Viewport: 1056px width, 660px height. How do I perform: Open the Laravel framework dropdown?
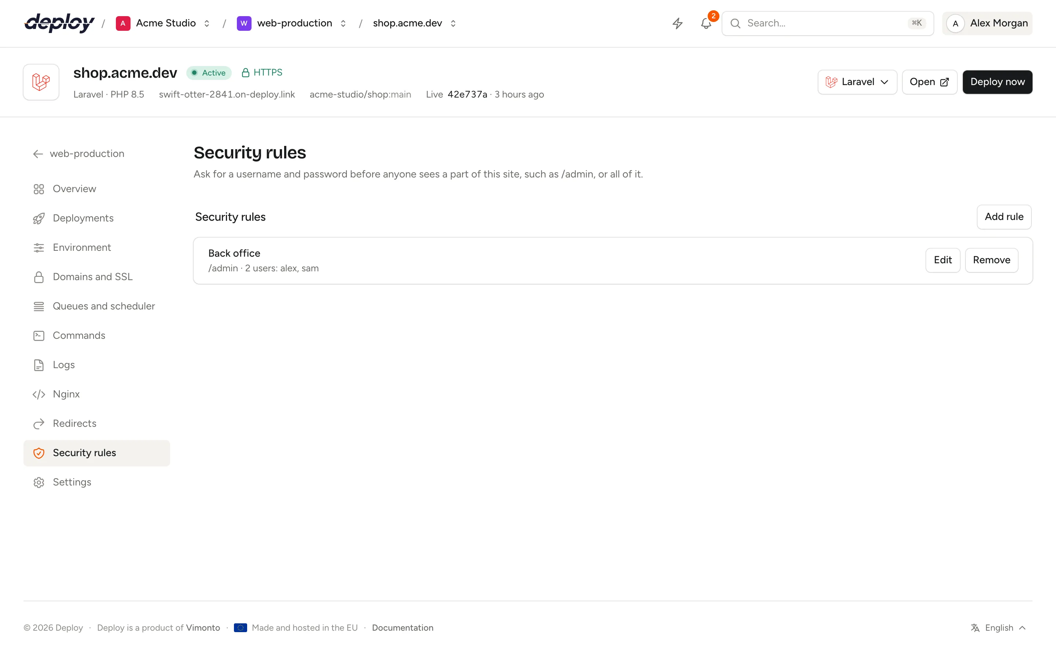(x=857, y=82)
